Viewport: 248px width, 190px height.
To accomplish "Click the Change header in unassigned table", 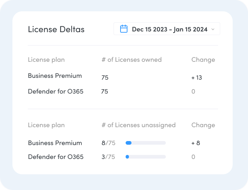I will (x=203, y=125).
